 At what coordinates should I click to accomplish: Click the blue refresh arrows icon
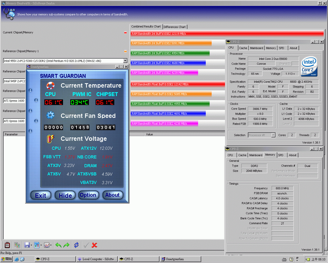click(76, 245)
